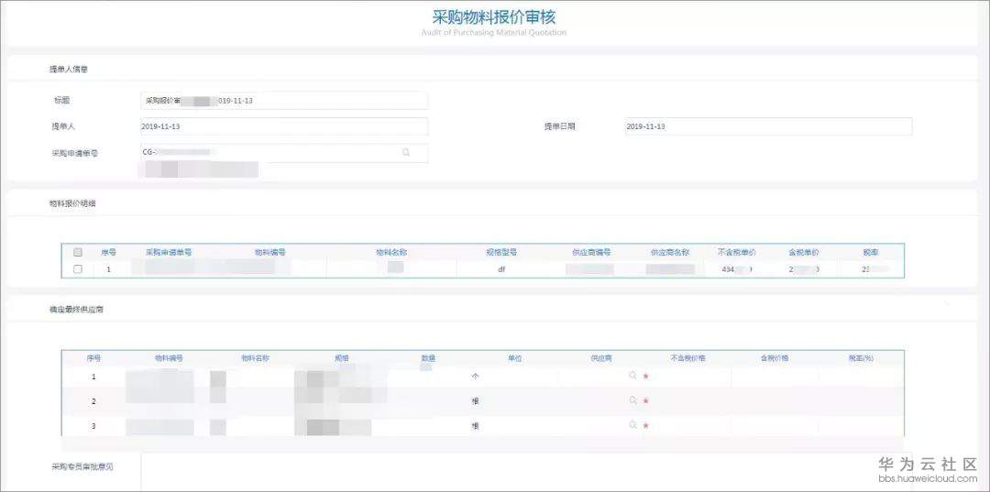
Task: Focus the 提单日期 date field
Action: point(767,126)
